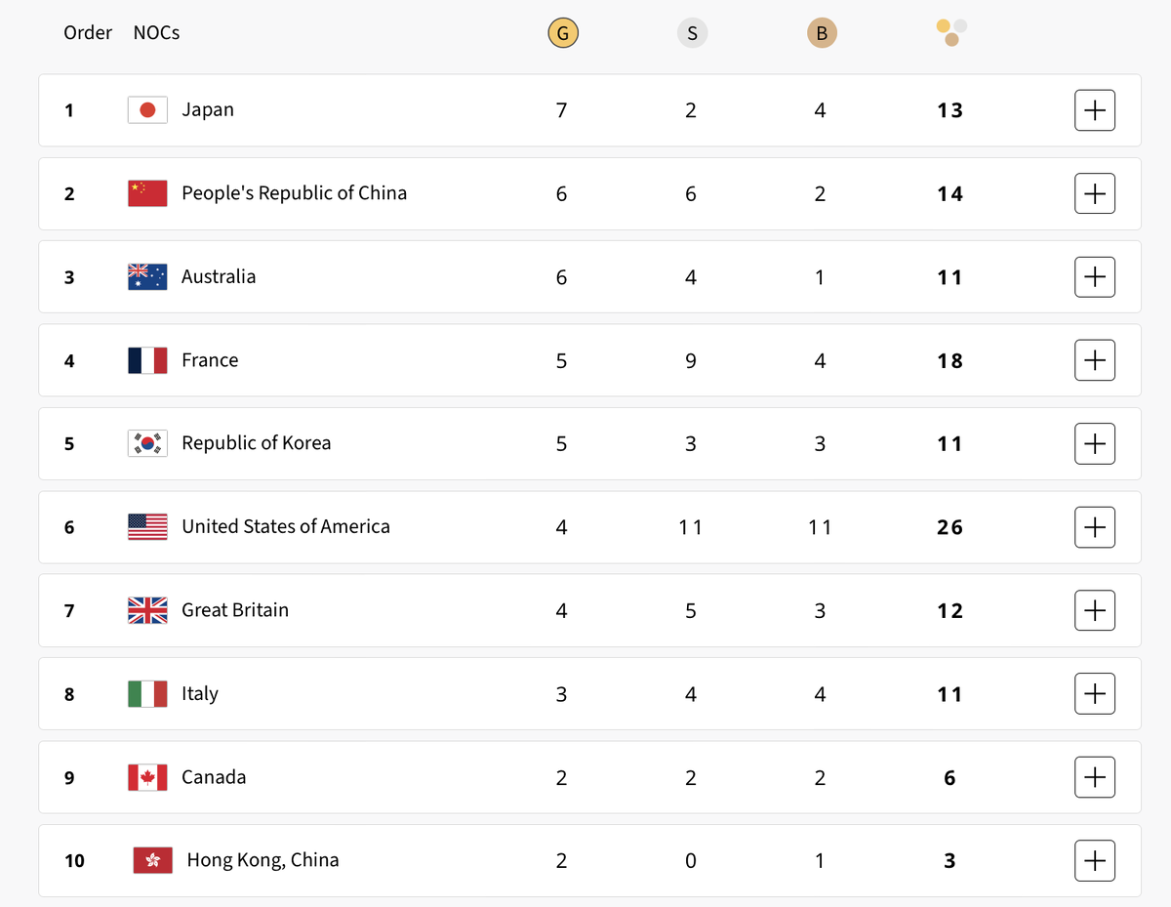Image resolution: width=1171 pixels, height=907 pixels.
Task: Click the Silver medal column icon
Action: click(692, 33)
